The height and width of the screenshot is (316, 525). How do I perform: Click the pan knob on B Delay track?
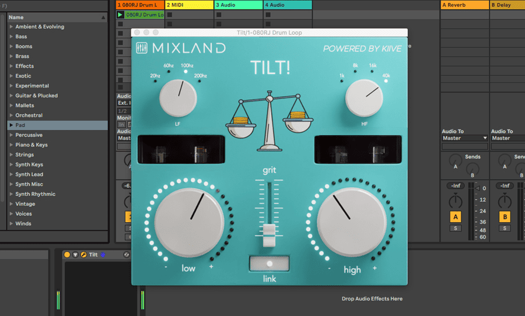coord(505,202)
